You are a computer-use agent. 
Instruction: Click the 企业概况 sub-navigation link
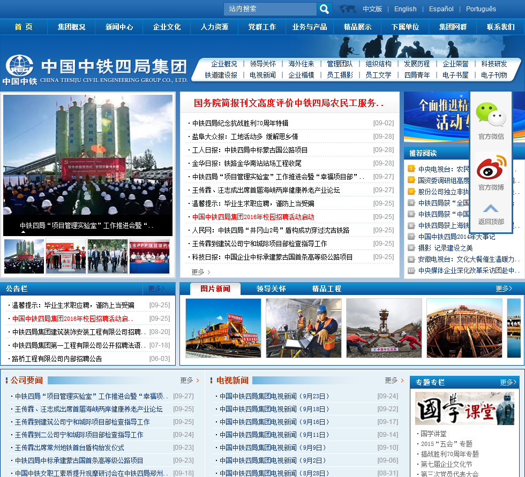coord(224,64)
